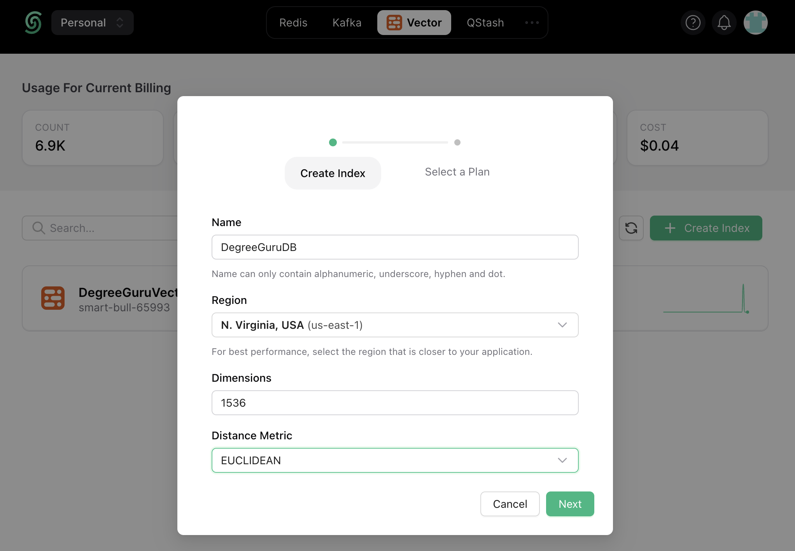This screenshot has width=795, height=551.
Task: Go to the QStash tab
Action: pos(485,23)
